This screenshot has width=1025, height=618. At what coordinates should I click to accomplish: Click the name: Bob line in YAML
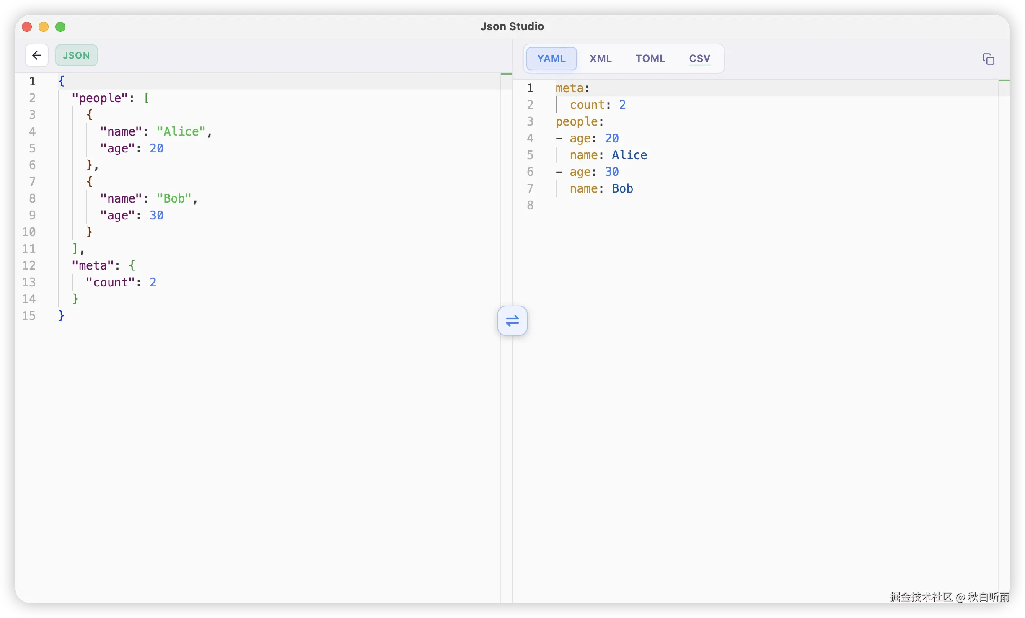[601, 188]
